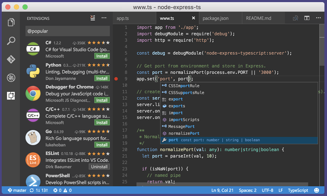Image resolution: width=327 pixels, height=196 pixels.
Task: Open the Extensions panel more actions menu
Action: click(104, 18)
